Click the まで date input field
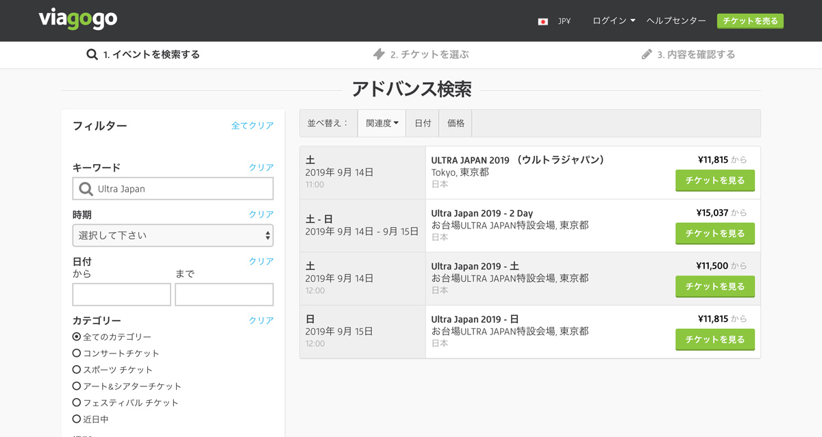The width and height of the screenshot is (822, 437). click(224, 295)
